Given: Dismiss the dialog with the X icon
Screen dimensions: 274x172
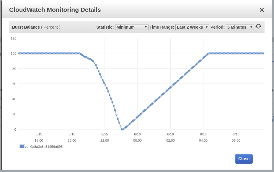Looking at the screenshot, I should coord(261,10).
